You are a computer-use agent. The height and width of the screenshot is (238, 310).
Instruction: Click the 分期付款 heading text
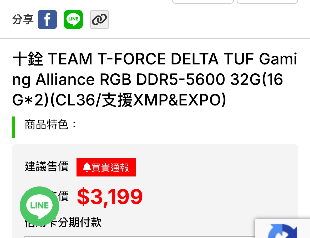point(79,222)
